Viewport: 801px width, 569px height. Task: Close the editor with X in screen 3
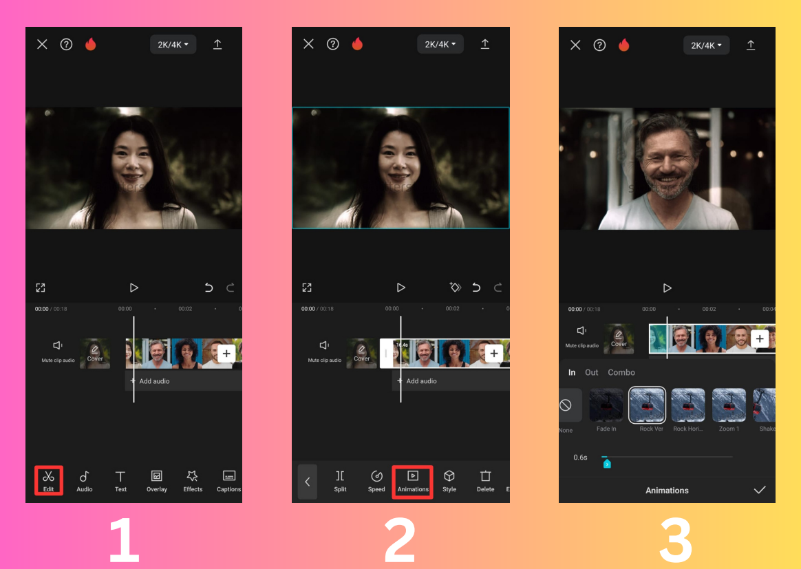(575, 45)
